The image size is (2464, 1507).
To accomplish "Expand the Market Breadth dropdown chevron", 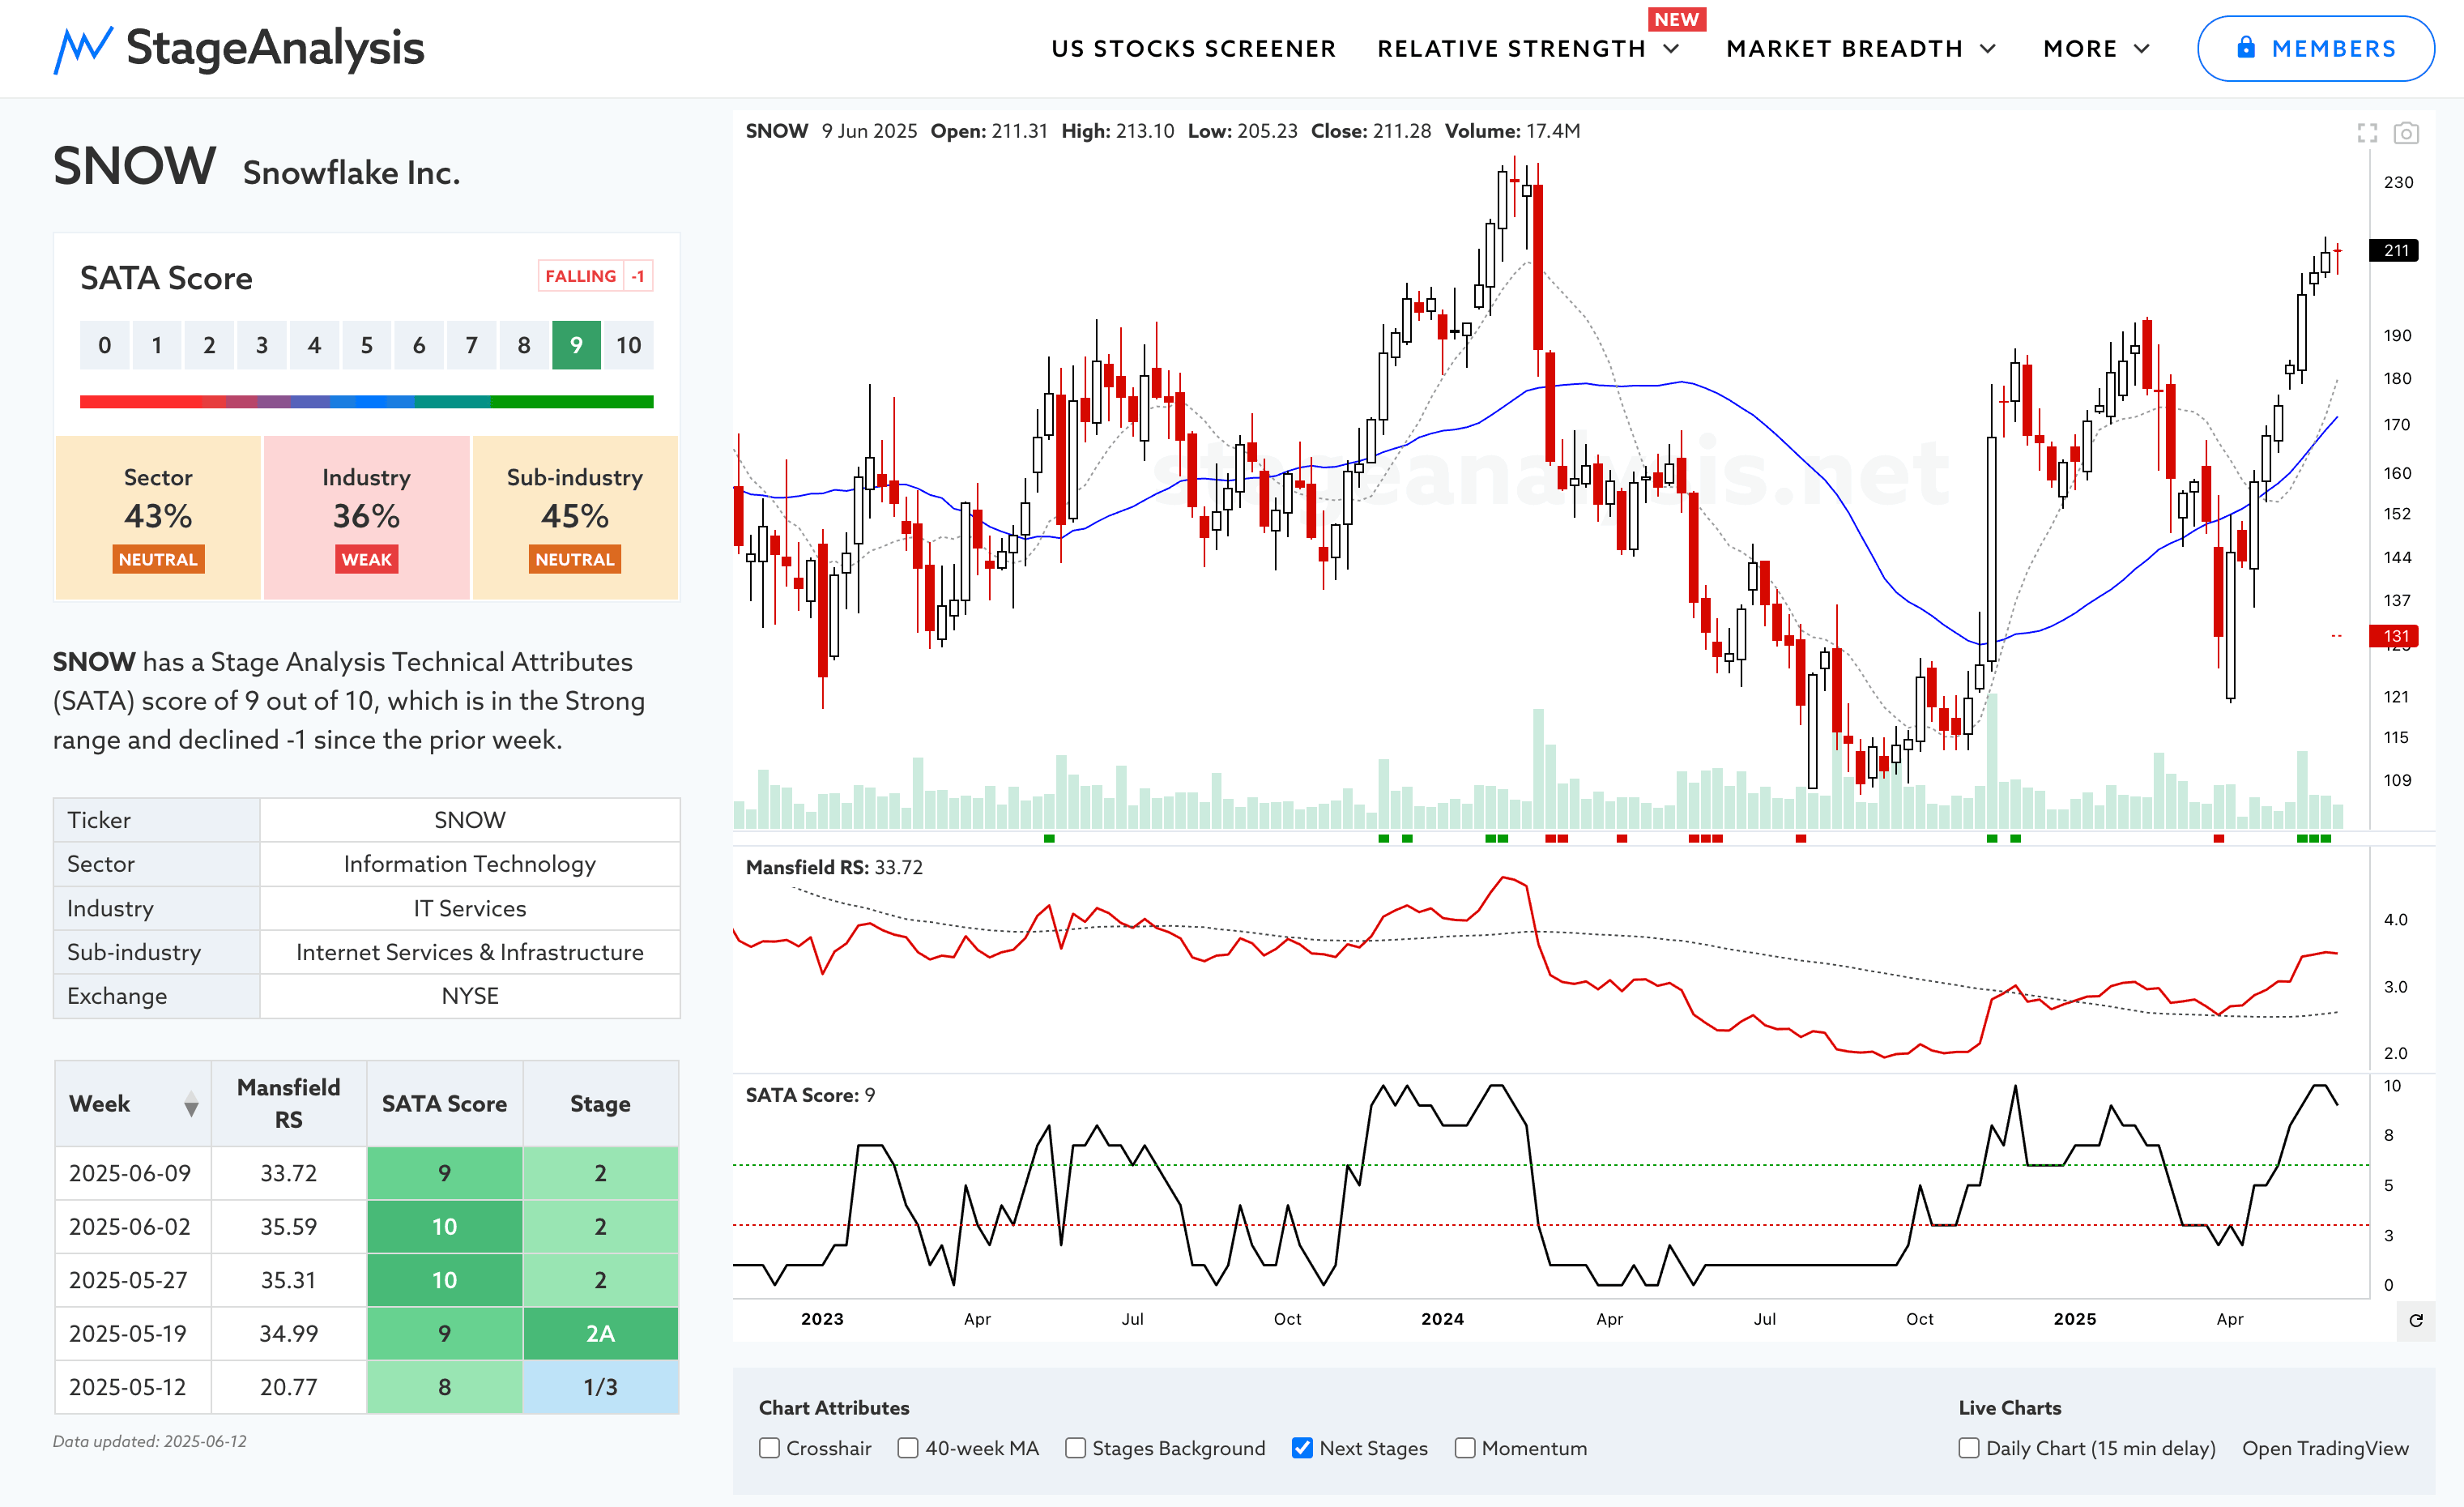I will point(1988,49).
